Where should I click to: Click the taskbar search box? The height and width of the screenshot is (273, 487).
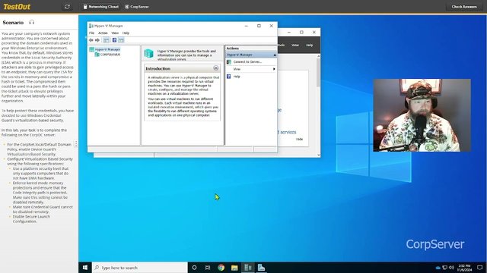coord(140,268)
